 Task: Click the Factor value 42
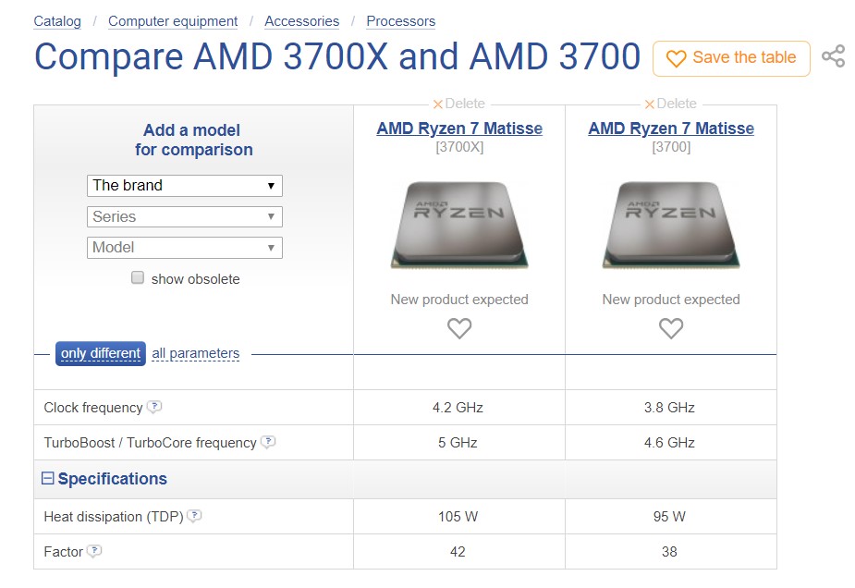click(x=458, y=551)
